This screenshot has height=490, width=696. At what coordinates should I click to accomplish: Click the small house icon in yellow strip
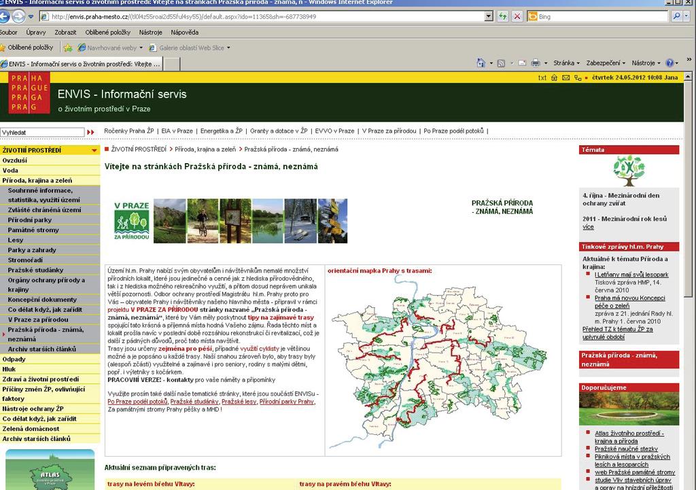555,77
